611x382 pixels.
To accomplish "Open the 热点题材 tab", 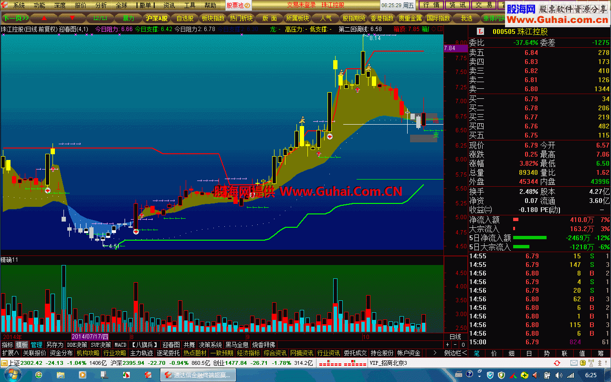I will (x=195, y=353).
